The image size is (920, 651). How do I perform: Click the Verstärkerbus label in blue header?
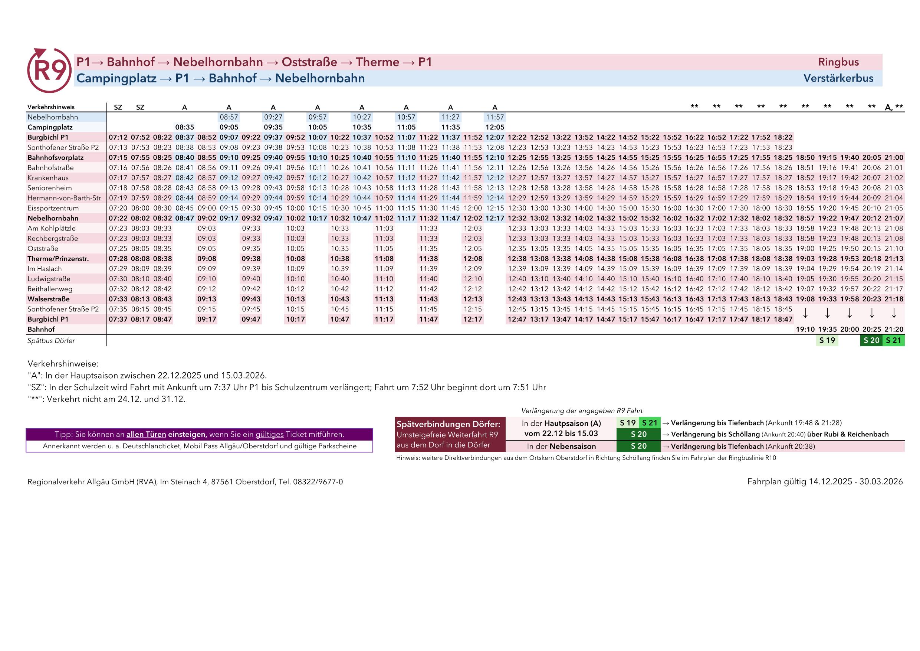pos(838,78)
